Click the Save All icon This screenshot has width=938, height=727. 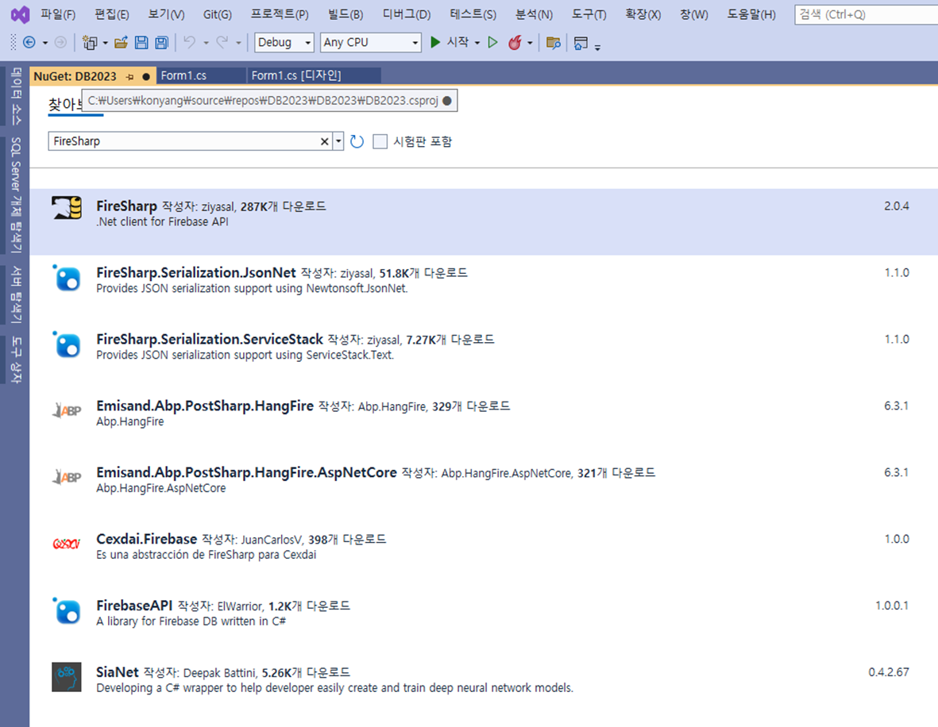pos(161,42)
